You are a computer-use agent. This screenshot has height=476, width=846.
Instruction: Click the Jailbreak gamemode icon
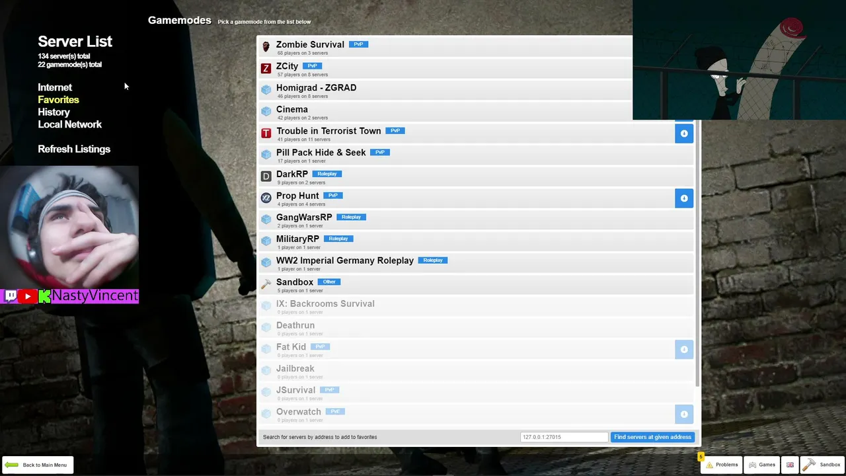point(266,371)
